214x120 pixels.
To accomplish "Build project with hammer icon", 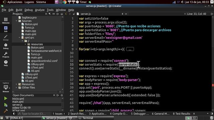I will click(6, 111).
